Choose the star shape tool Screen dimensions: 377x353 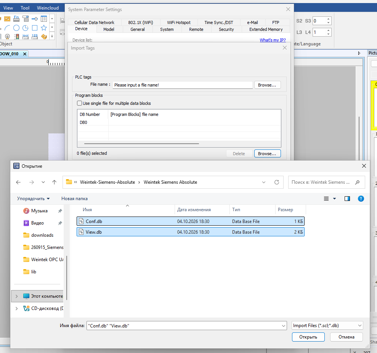pyautogui.click(x=44, y=28)
